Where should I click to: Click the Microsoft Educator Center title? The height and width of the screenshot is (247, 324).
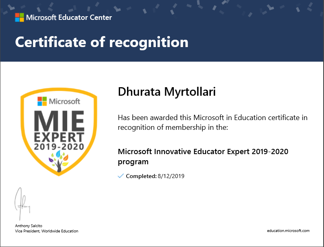(69, 17)
